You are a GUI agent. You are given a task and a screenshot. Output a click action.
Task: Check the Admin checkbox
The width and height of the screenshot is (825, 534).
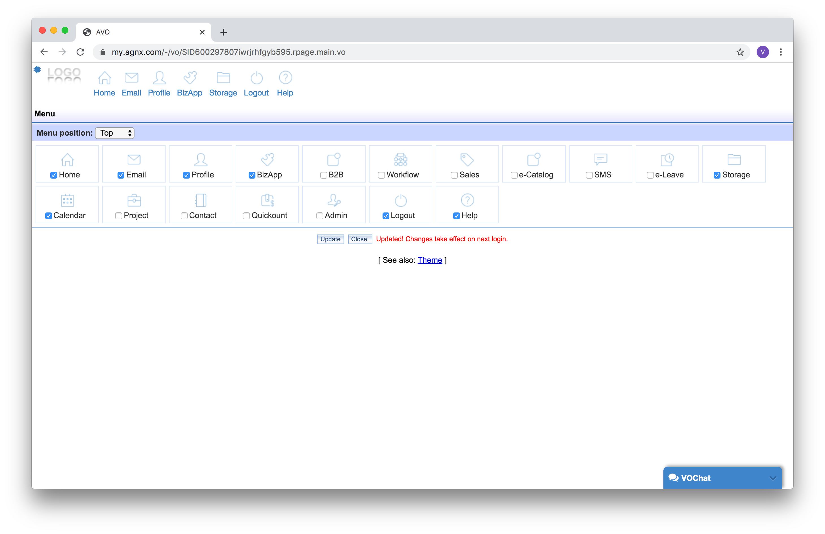click(x=320, y=216)
